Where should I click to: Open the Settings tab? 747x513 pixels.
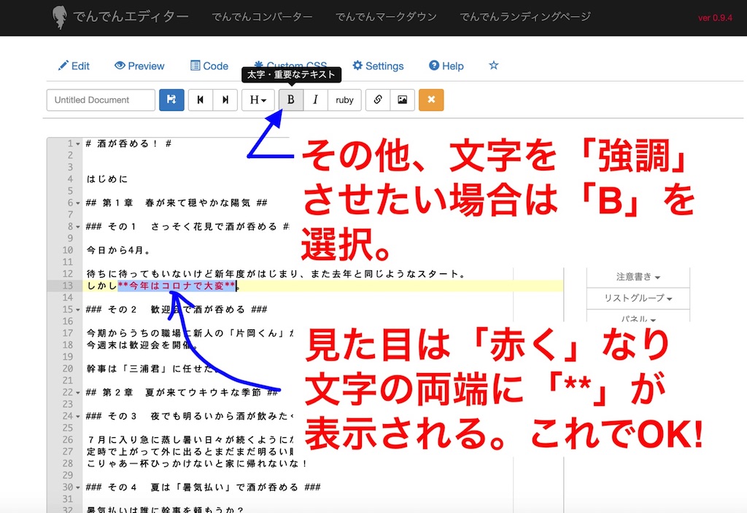[378, 66]
